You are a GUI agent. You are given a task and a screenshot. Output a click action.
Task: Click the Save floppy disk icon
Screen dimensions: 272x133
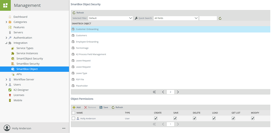pyautogui.click(x=101, y=107)
